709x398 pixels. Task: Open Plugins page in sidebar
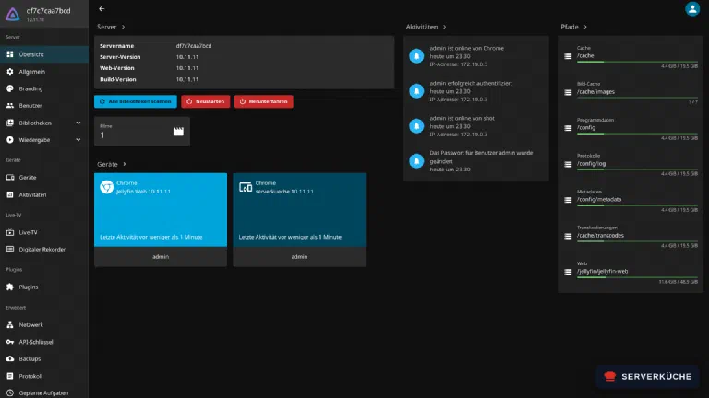[44, 287]
